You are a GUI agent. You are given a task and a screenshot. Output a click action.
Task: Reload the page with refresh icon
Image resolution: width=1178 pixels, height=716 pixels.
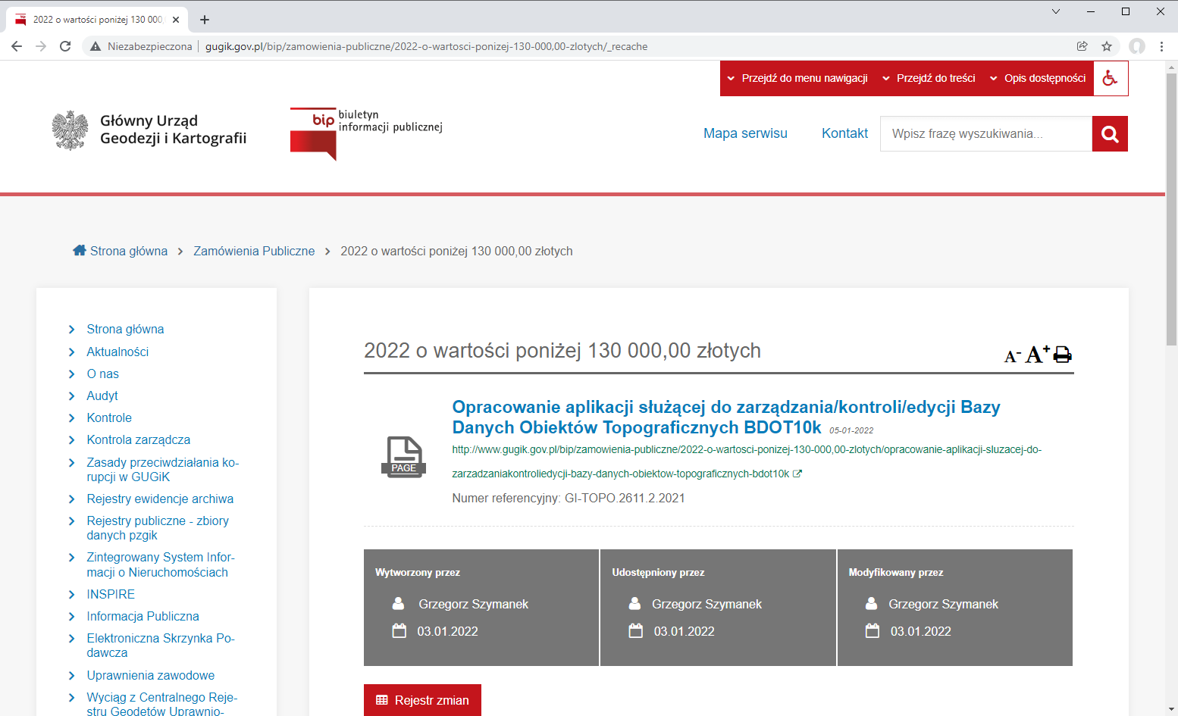click(65, 46)
